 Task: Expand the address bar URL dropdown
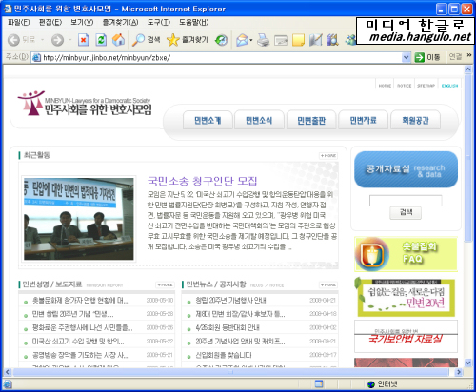click(x=406, y=57)
